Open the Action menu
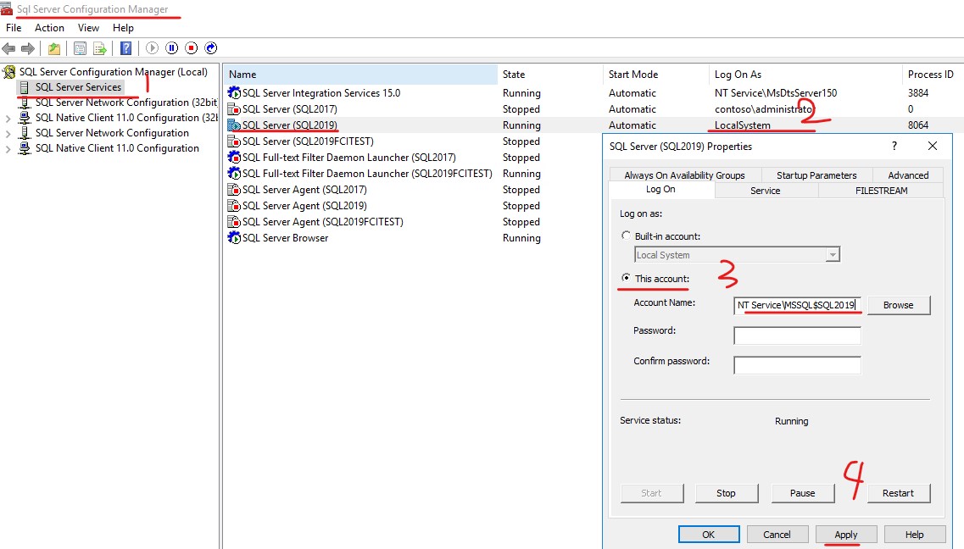Screen dimensions: 964x549 tap(49, 28)
